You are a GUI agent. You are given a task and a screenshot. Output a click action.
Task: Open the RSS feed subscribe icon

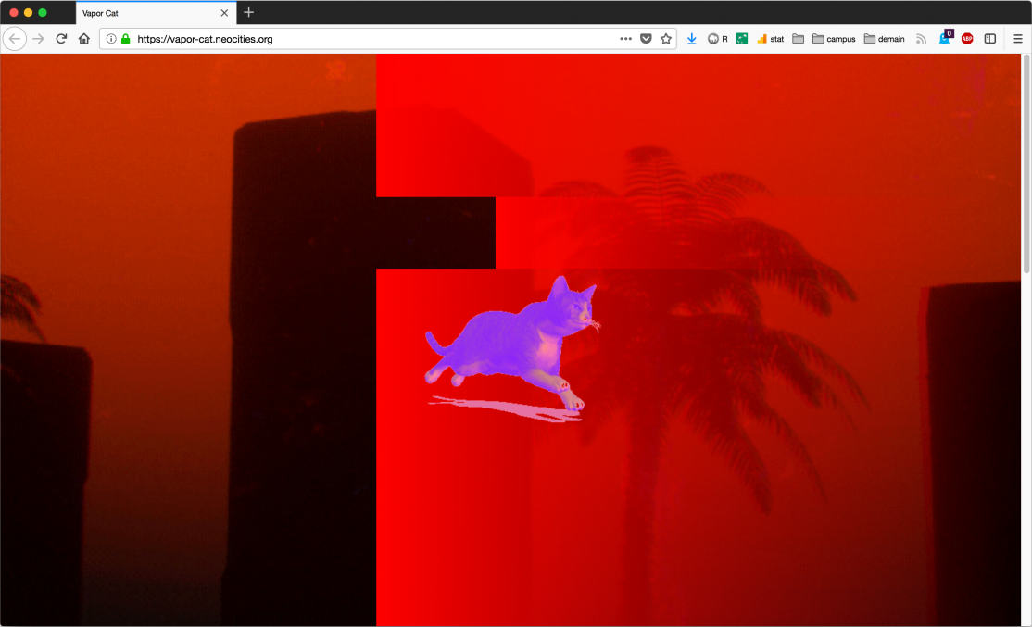point(921,39)
